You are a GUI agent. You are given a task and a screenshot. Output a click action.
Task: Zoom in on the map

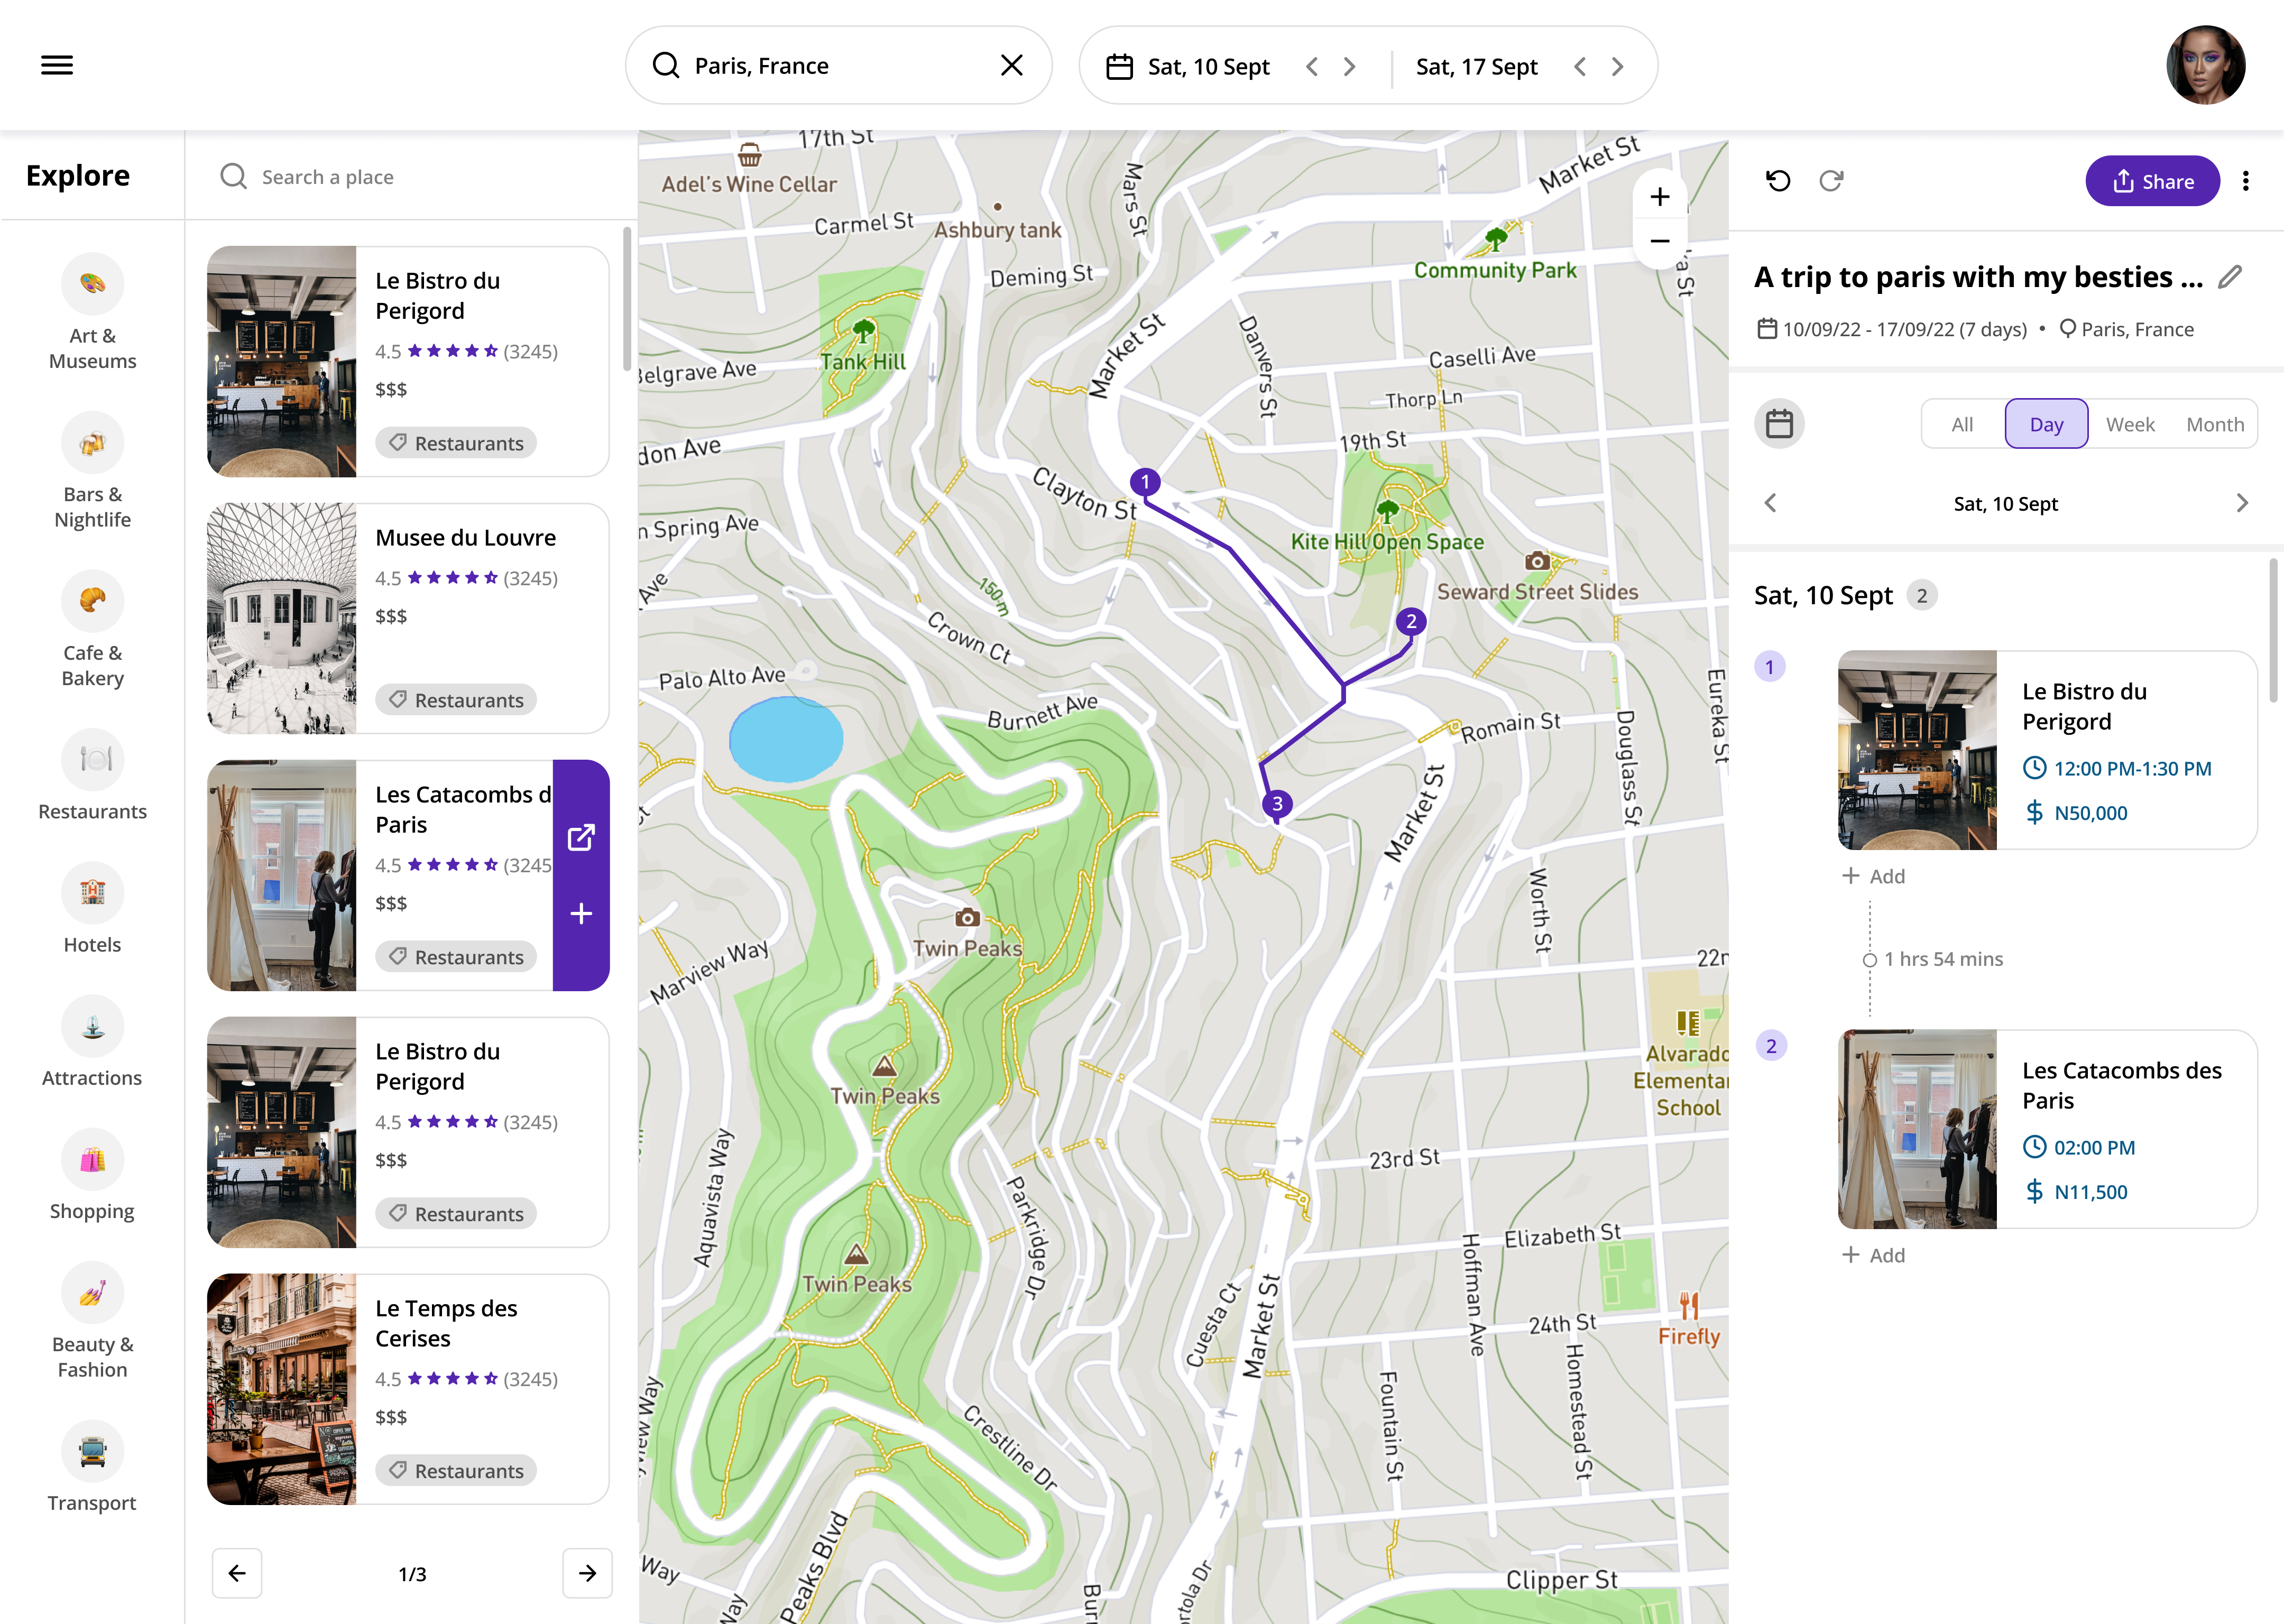1660,197
